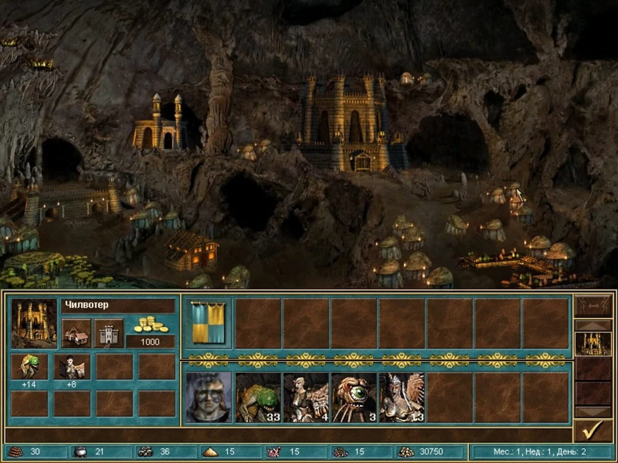
Task: Toggle the troop exchange arrows icon
Action: pos(594,304)
